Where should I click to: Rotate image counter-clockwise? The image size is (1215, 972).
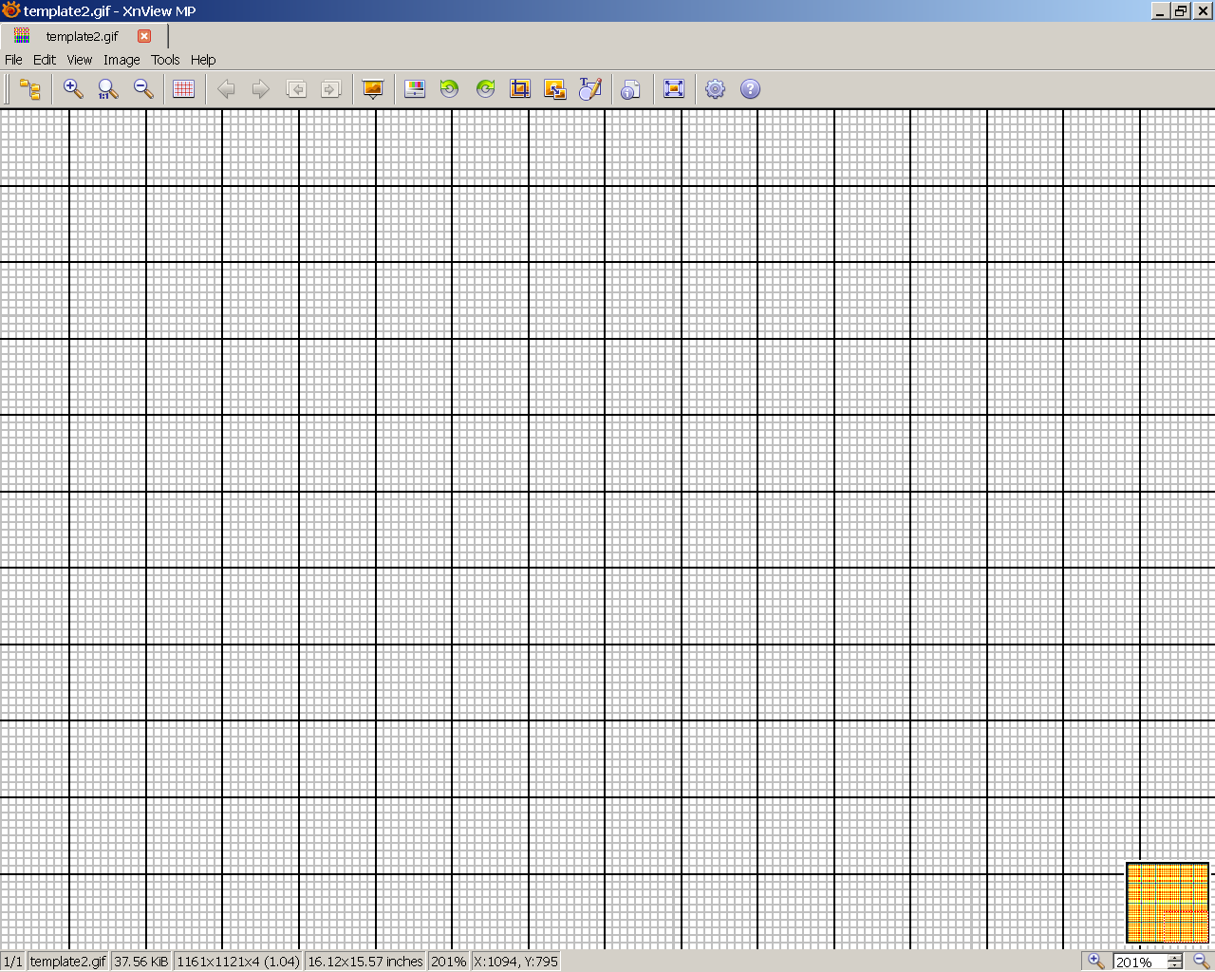450,89
